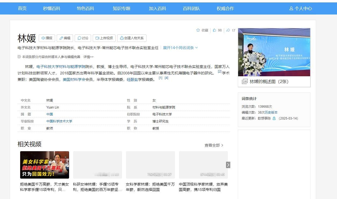Click the 个人中心 text
Viewport: 337px width, 199px height.
(303, 9)
